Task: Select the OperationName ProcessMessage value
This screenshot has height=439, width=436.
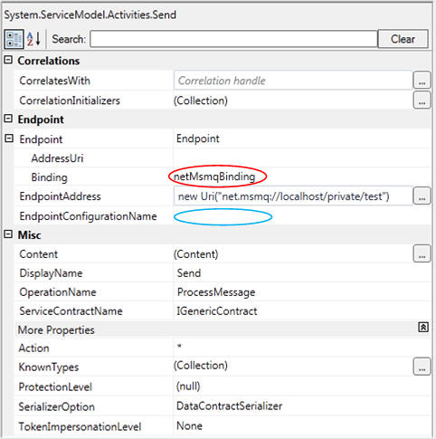Action: pyautogui.click(x=216, y=292)
